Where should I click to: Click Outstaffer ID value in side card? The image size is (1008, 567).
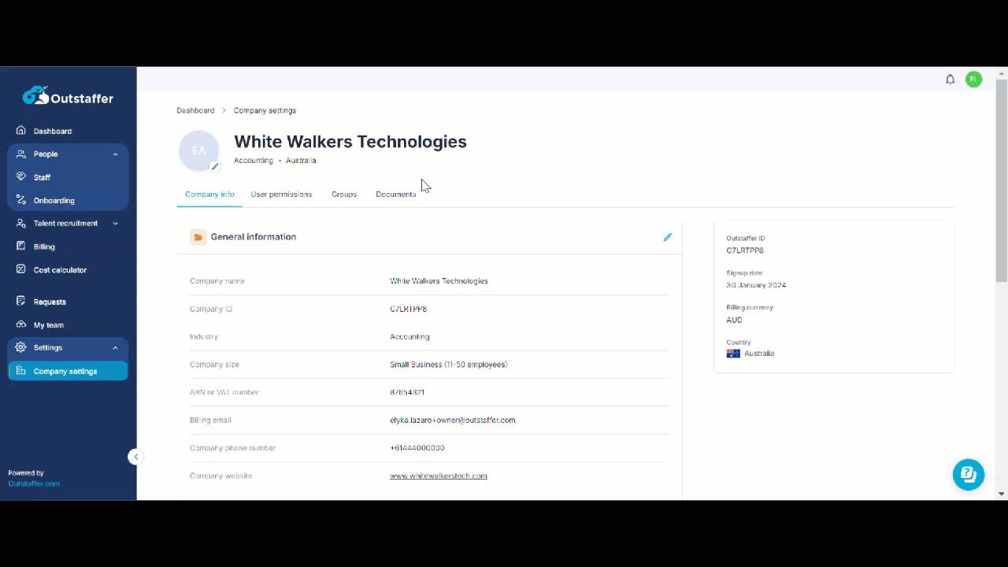coord(745,250)
